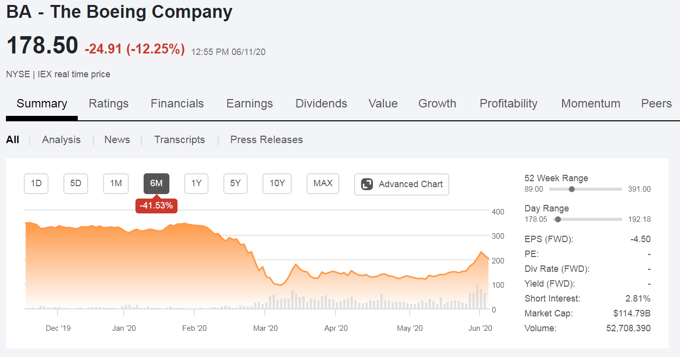The width and height of the screenshot is (680, 357).
Task: Select the 5D chart range
Action: [76, 184]
